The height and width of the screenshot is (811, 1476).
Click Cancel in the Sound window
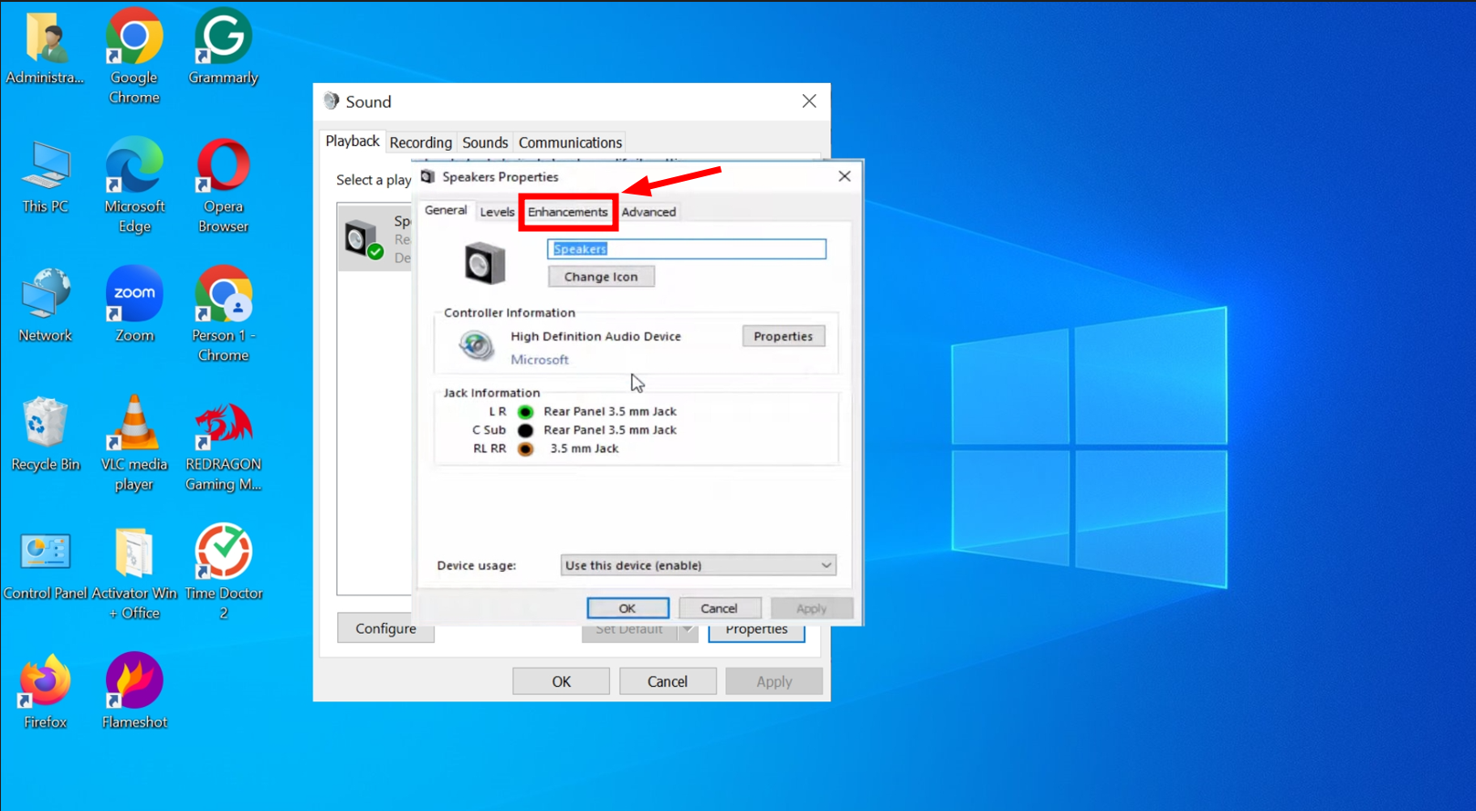[x=668, y=681]
